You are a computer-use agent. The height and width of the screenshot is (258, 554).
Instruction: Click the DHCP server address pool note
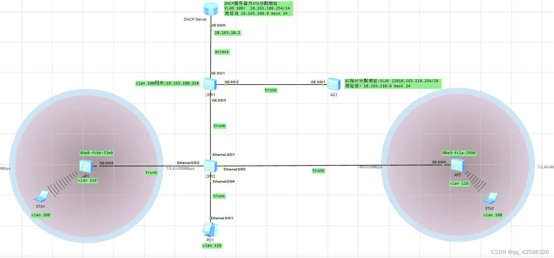(258, 8)
